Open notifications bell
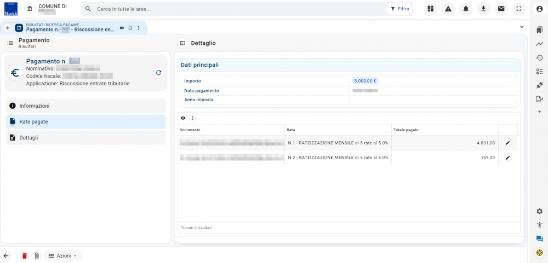Image resolution: width=548 pixels, height=263 pixels. click(466, 9)
